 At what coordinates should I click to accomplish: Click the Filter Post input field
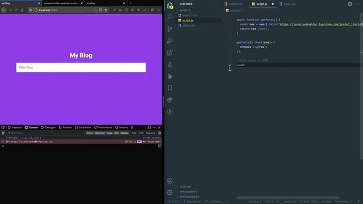[x=81, y=67]
